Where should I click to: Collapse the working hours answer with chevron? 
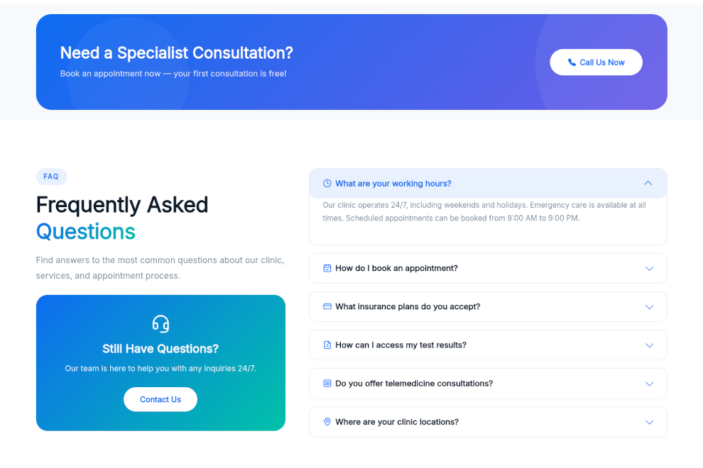click(648, 184)
